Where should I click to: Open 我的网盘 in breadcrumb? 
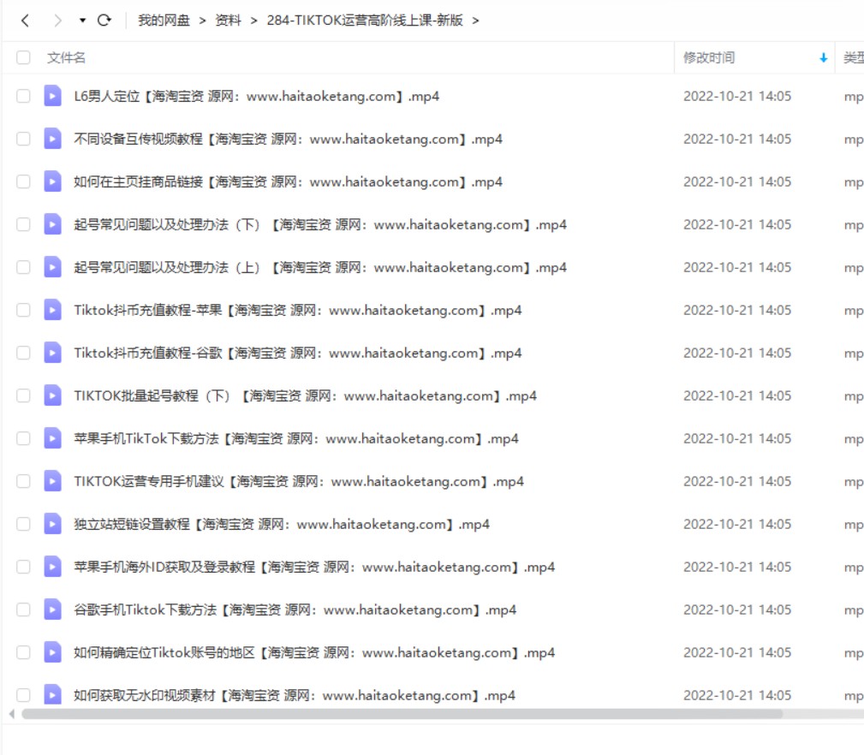pyautogui.click(x=164, y=21)
